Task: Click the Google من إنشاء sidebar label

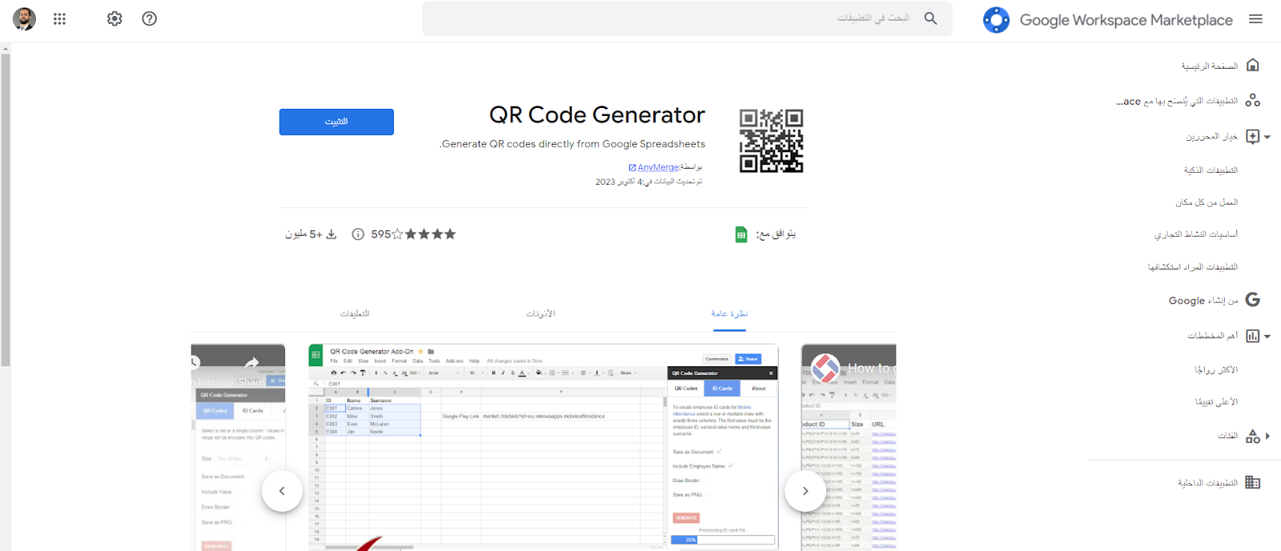Action: 1203,301
